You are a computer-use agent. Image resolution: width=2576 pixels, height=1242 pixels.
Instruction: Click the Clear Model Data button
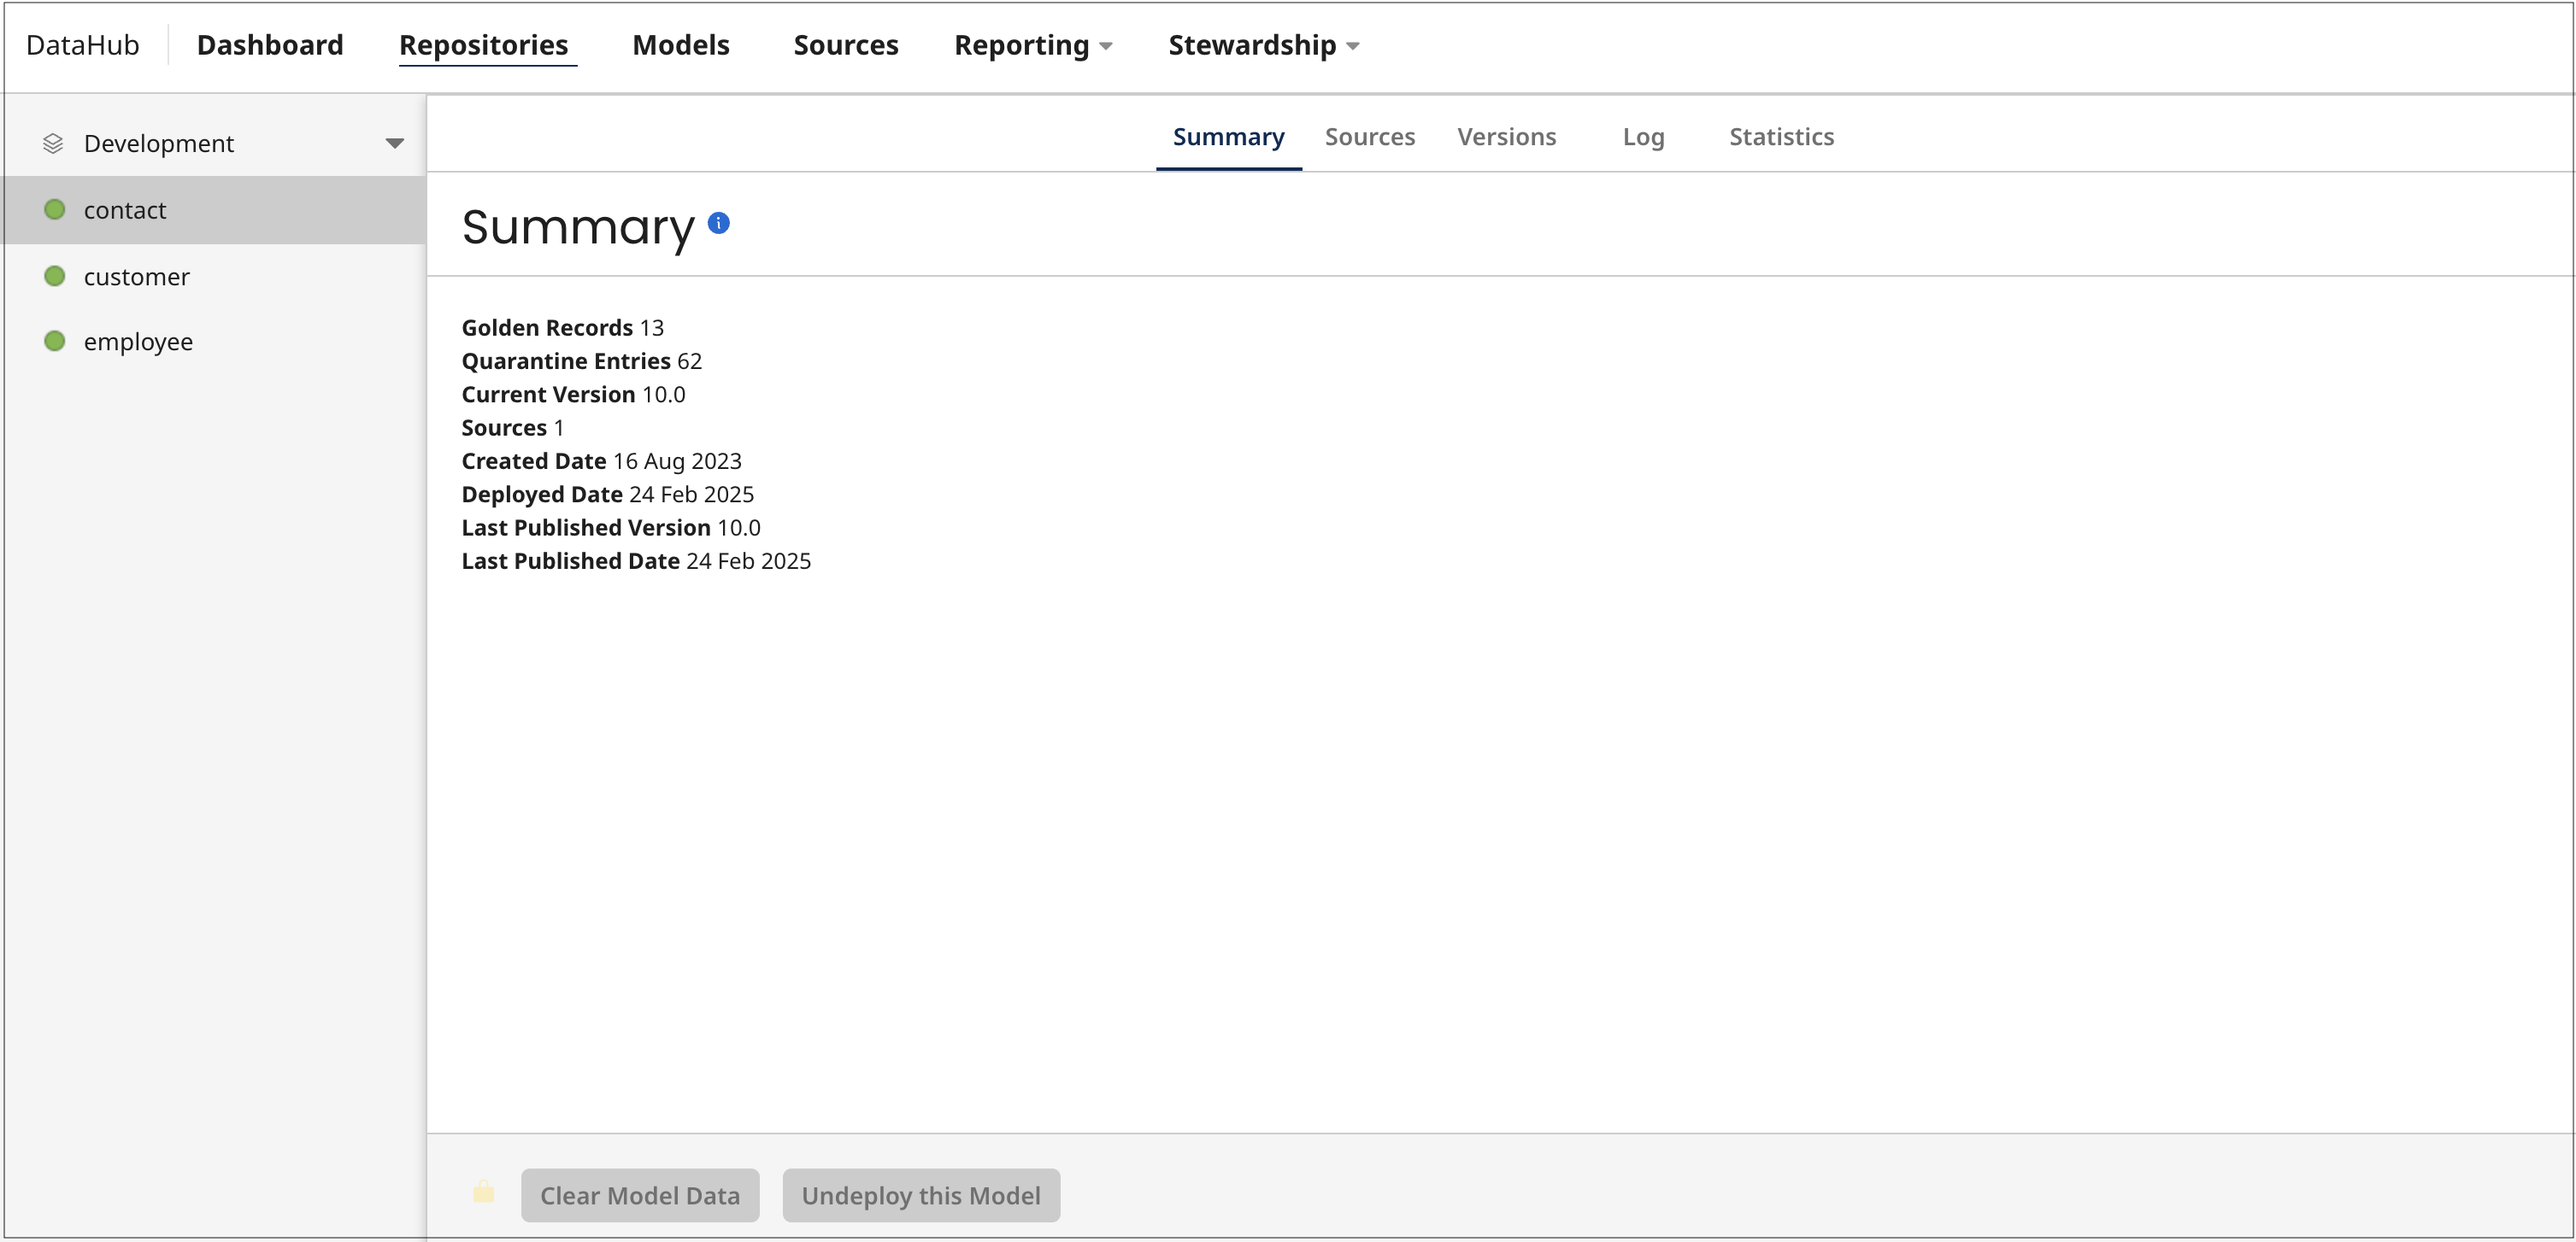(640, 1195)
